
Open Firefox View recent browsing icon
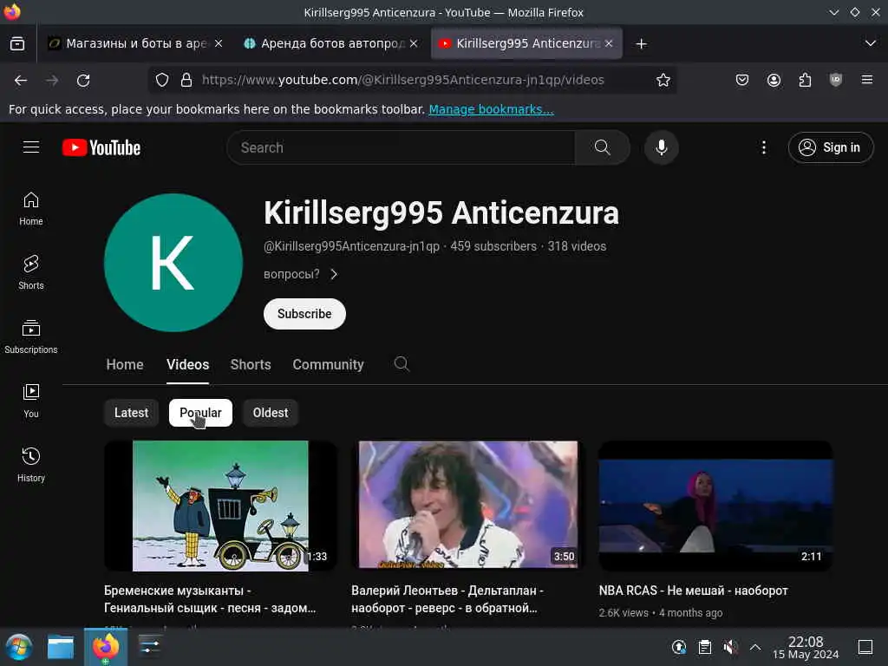tap(17, 43)
